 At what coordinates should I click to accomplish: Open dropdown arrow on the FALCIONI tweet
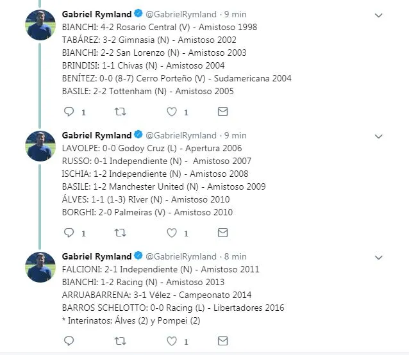378,257
